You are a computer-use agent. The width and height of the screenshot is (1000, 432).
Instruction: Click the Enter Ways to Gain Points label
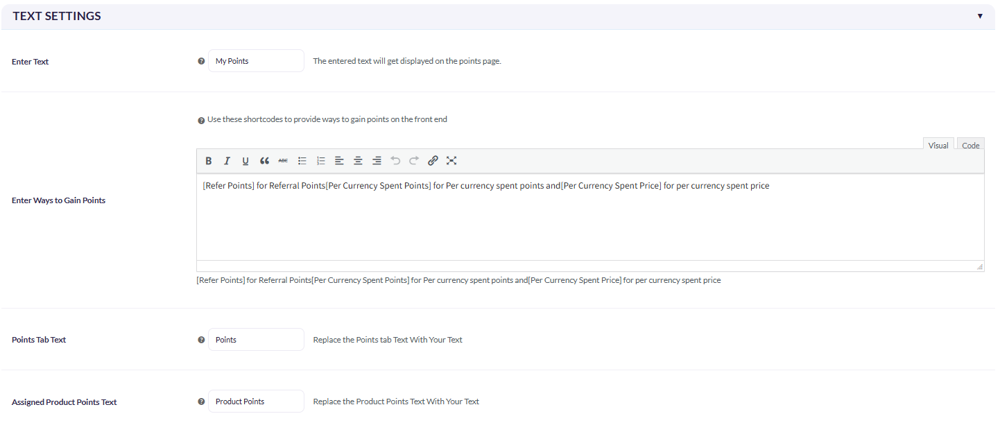(59, 200)
